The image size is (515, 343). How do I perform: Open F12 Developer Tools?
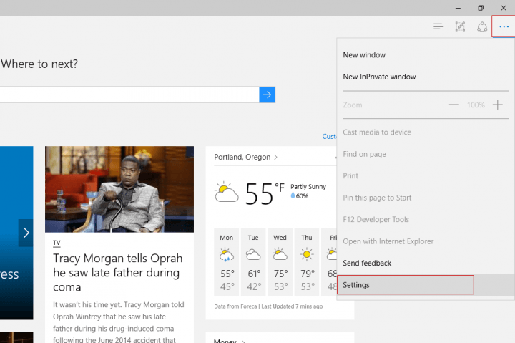point(376,220)
